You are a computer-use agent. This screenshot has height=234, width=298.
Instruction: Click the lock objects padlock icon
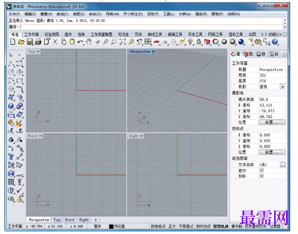coord(199,42)
